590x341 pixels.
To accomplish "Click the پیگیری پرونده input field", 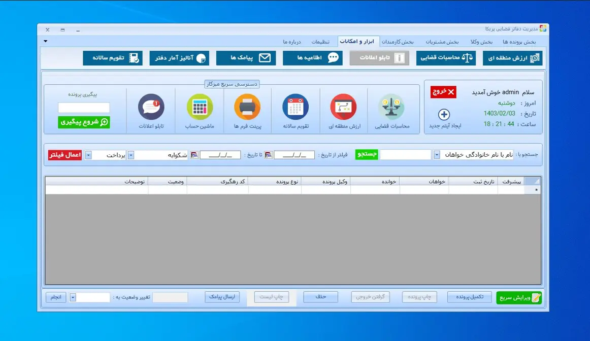I will pos(84,108).
